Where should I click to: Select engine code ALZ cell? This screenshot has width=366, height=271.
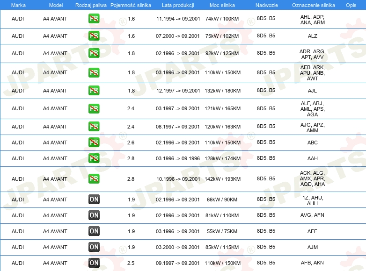coord(312,36)
